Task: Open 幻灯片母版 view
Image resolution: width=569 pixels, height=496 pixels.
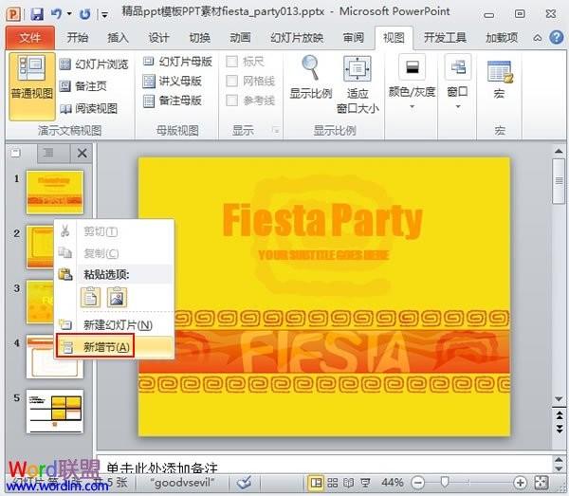Action: (177, 62)
